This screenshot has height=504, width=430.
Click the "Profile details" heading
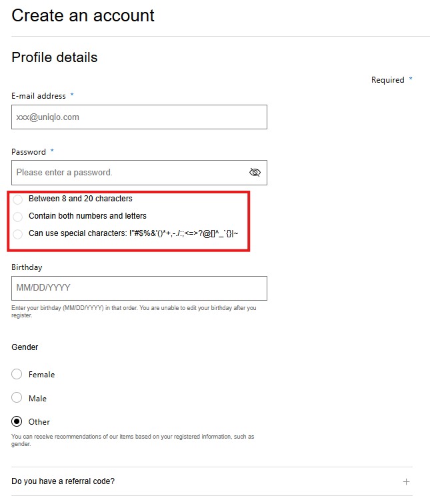55,57
